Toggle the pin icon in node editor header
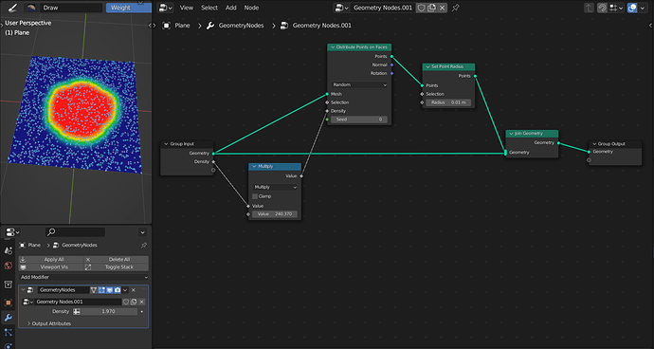Viewport: 654px width, 349px height. [x=456, y=8]
